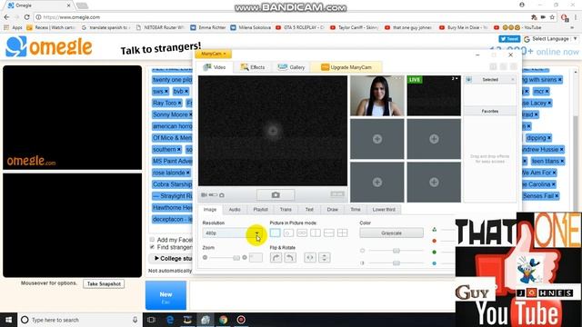Open the Effects tab in ManyCam
Viewport: 582px width, 327px height.
coord(253,67)
